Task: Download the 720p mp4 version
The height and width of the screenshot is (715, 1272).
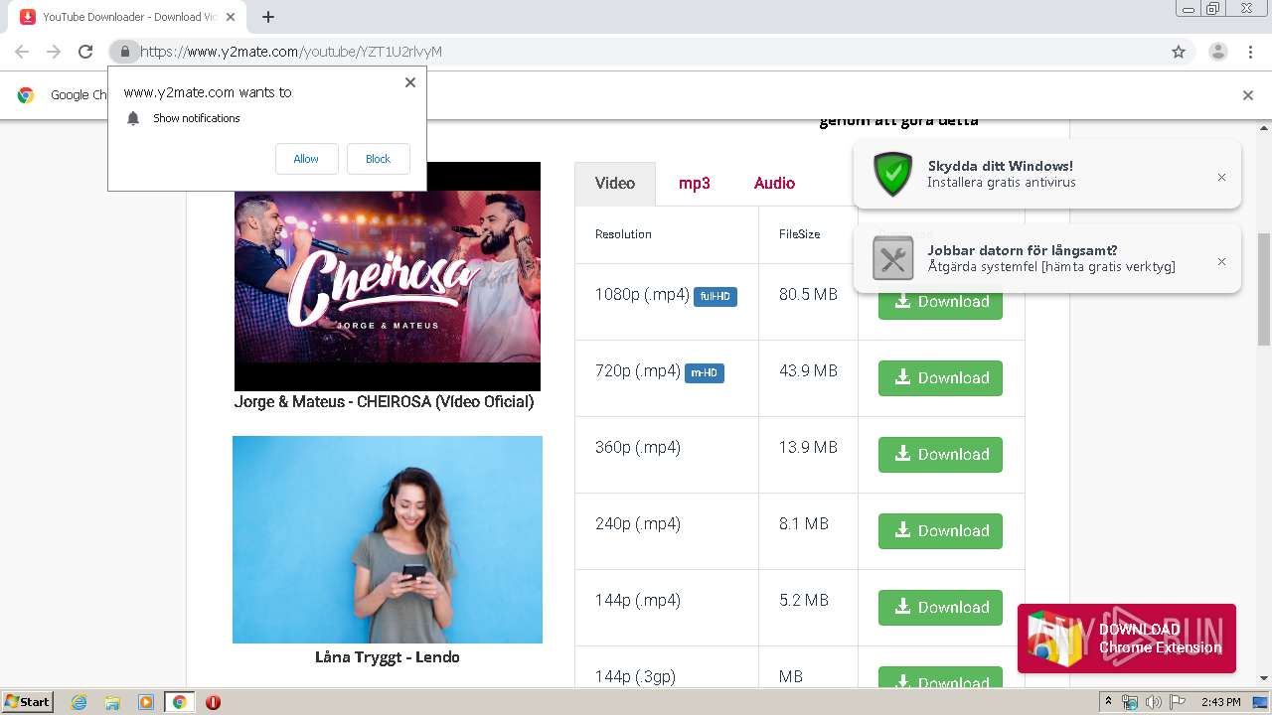Action: pos(940,378)
